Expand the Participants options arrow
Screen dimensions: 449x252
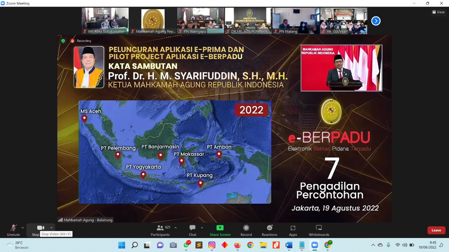pyautogui.click(x=176, y=228)
